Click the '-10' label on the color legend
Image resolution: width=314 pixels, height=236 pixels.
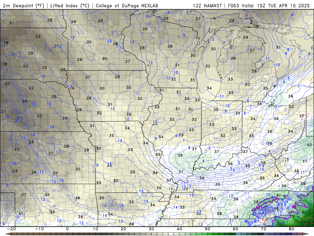[39, 229]
